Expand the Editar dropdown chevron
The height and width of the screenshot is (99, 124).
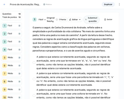(80, 20)
